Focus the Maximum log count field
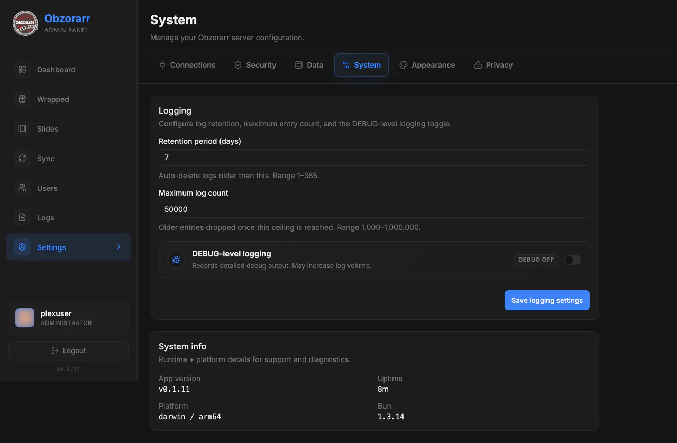Screen dimensions: 677x443 pyautogui.click(x=374, y=209)
